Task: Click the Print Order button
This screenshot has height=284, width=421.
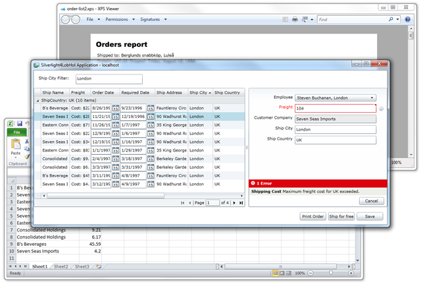Action: (312, 216)
